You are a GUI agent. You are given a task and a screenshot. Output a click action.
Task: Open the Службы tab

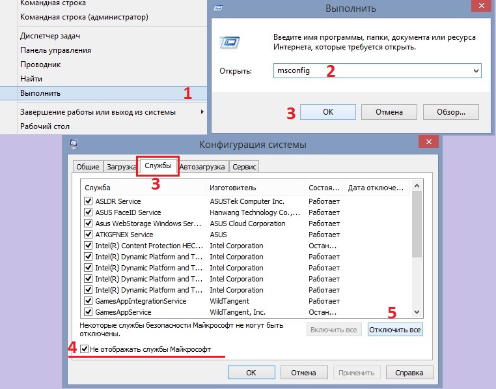tap(158, 166)
